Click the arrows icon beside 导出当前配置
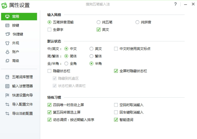 7,114
